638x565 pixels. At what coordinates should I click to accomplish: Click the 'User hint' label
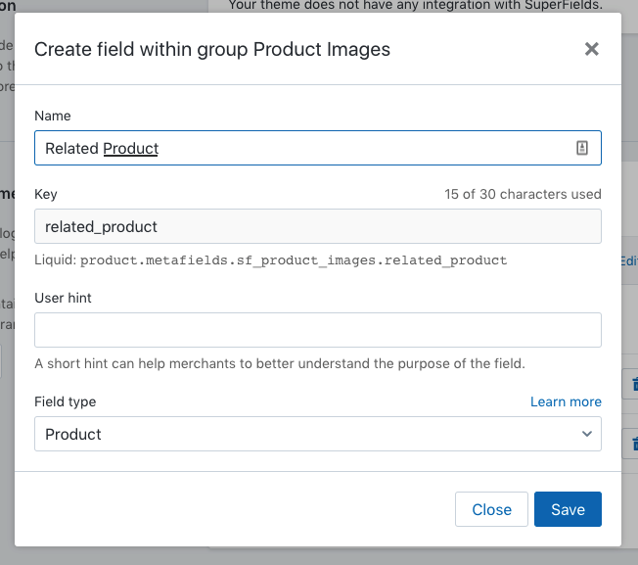[x=63, y=298]
